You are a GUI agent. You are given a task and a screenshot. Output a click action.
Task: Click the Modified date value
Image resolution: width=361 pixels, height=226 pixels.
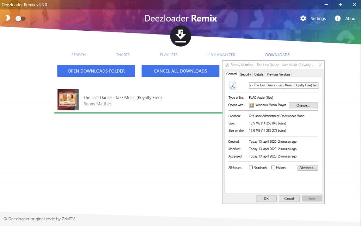(x=273, y=149)
